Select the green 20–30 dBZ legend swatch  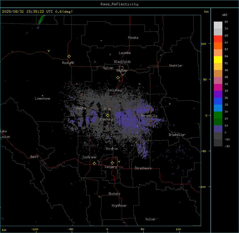point(218,115)
